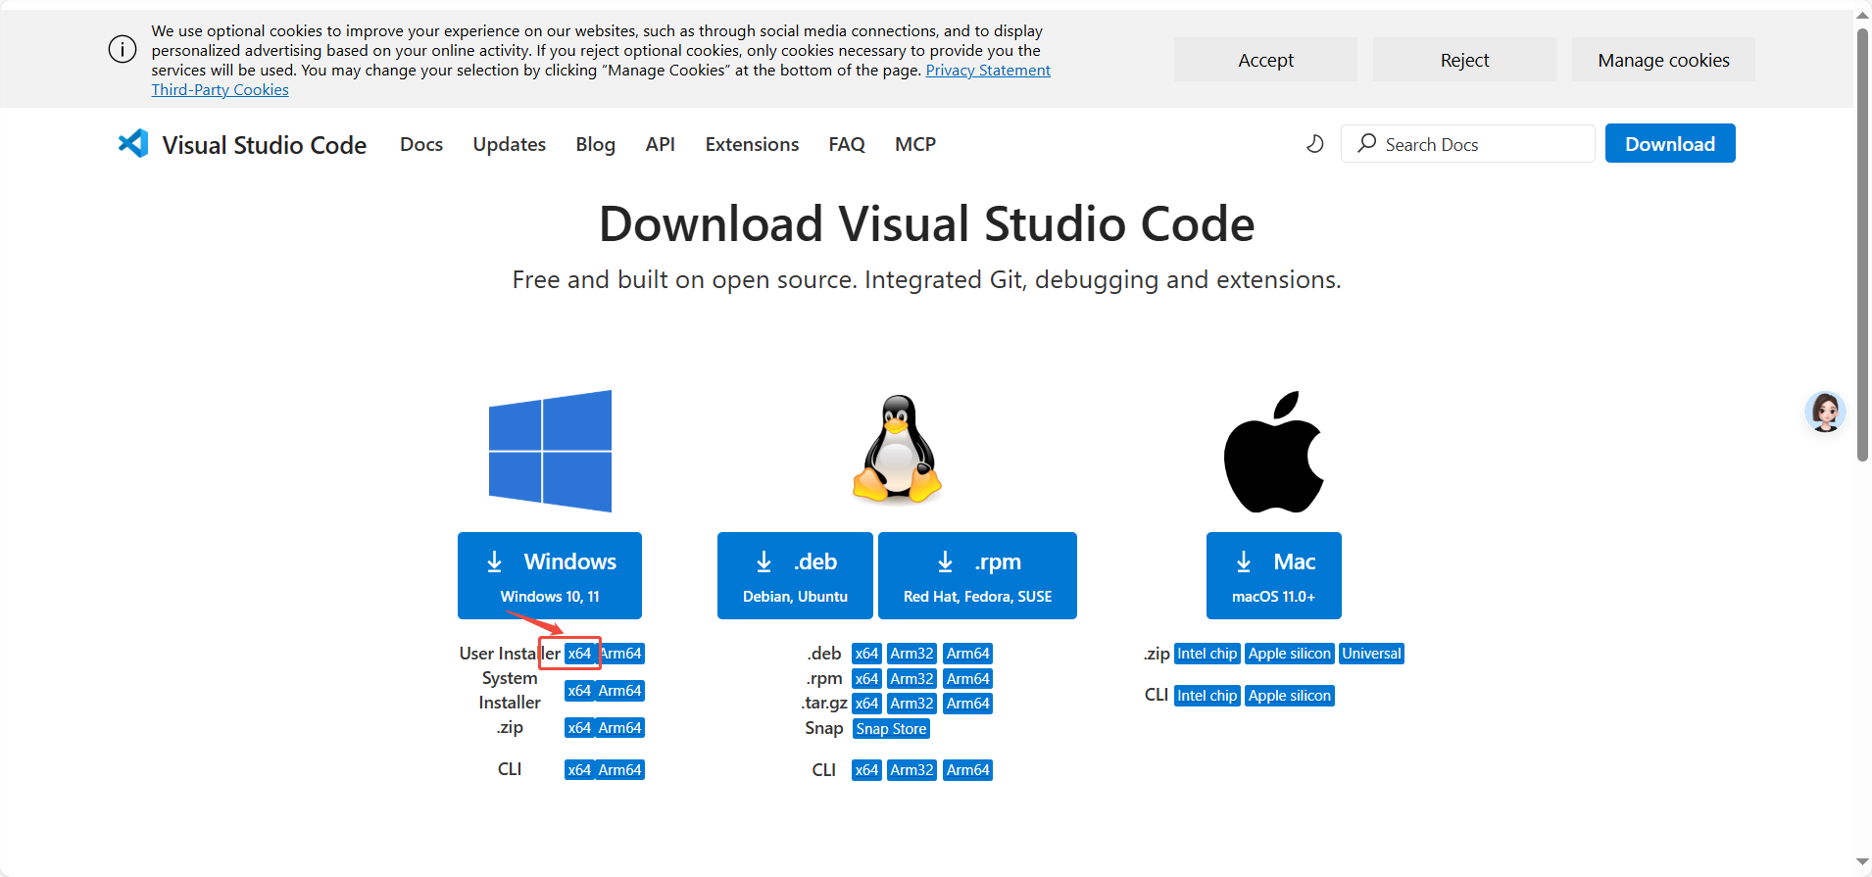Select Mac CLI Apple silicon download
Viewport: 1872px width, 877px height.
click(x=1290, y=696)
